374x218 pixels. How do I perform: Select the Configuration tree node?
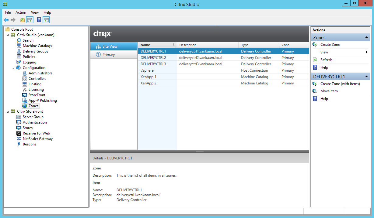34,68
